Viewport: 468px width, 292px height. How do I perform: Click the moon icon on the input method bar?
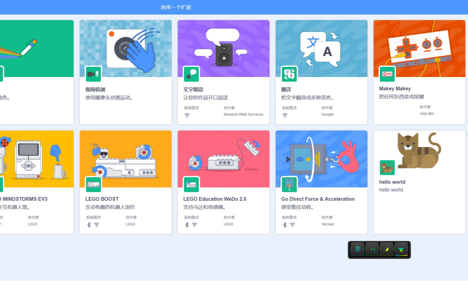coord(386,249)
